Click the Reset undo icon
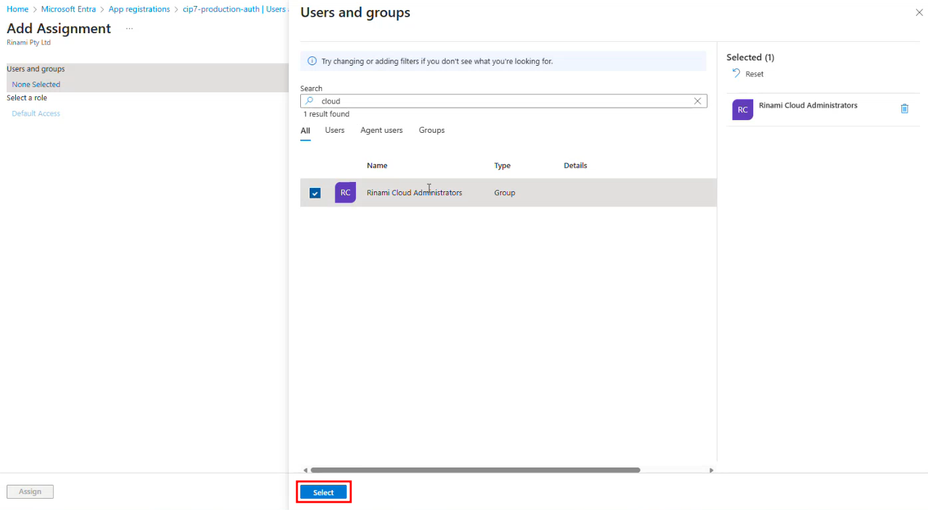 (735, 74)
